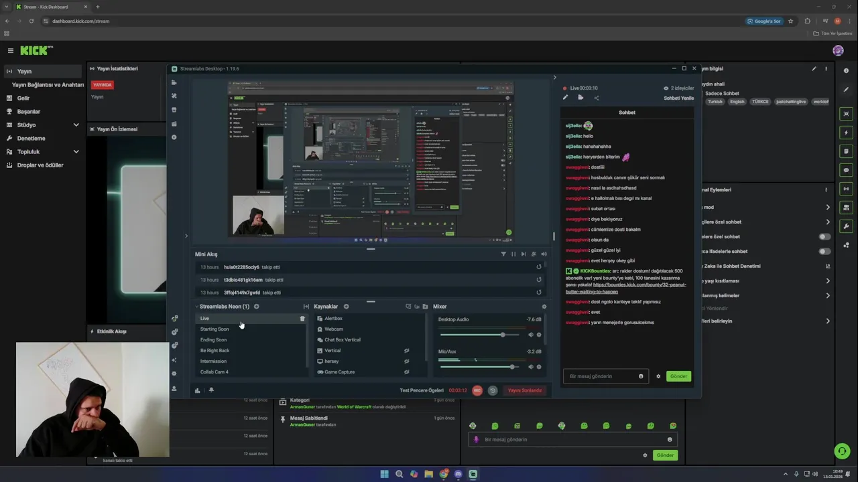
Task: Add a new source in Kaynaklar
Action: tap(346, 307)
